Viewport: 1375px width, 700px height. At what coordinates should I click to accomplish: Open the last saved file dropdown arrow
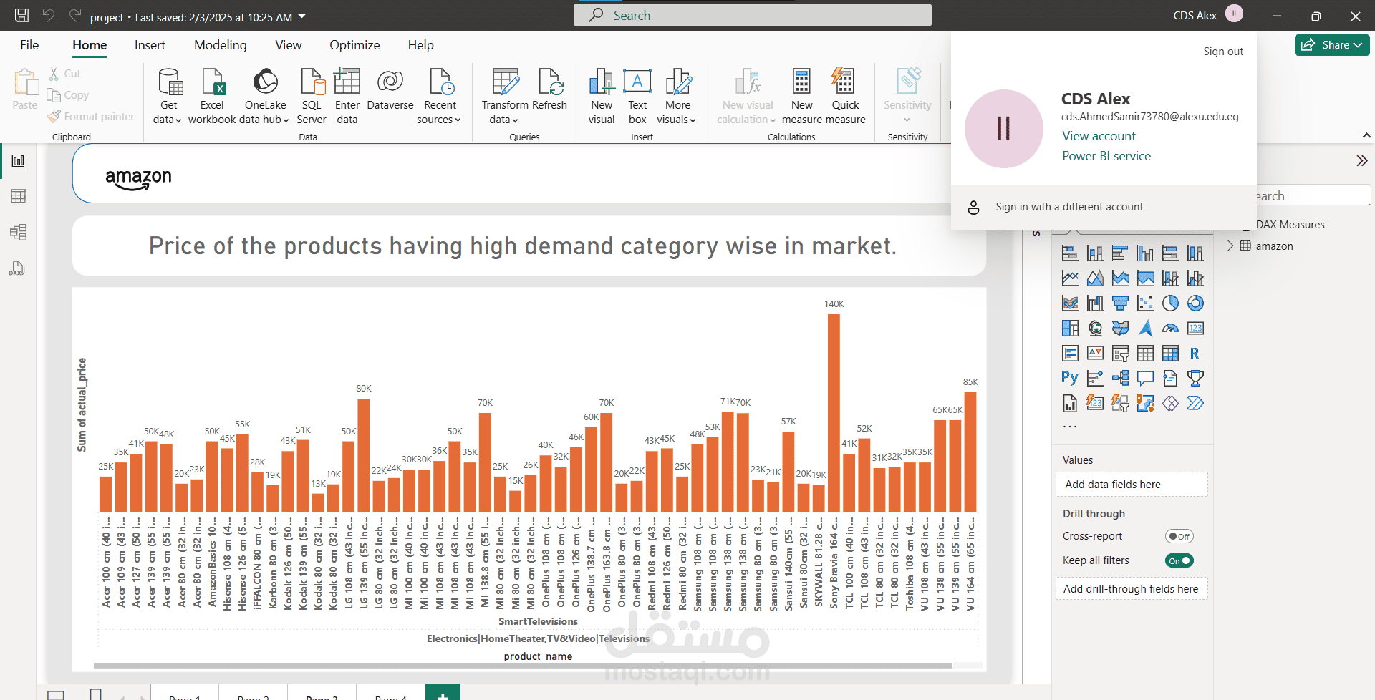pyautogui.click(x=301, y=16)
